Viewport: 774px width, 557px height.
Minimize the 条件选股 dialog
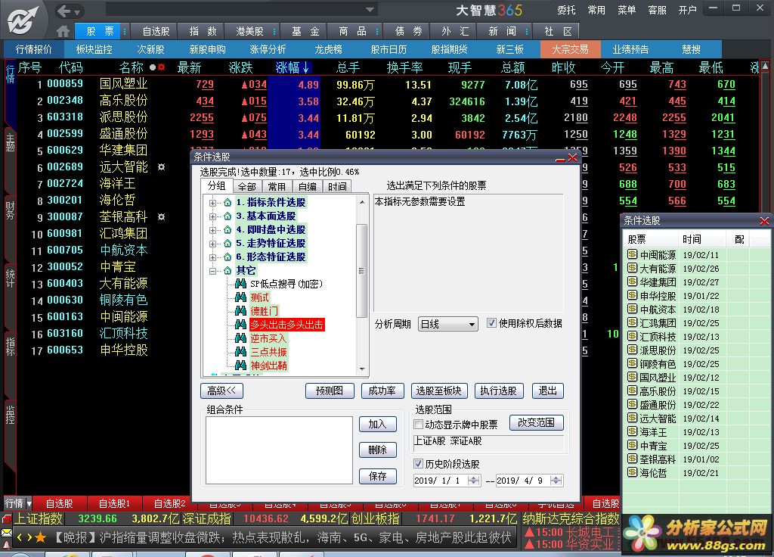coord(560,158)
